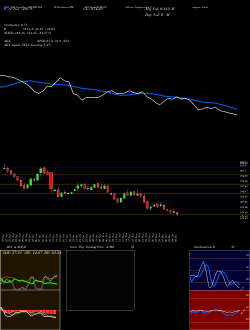
Task: Click the empty Intra Day Trading Price chart box
Action: click(x=100, y=280)
